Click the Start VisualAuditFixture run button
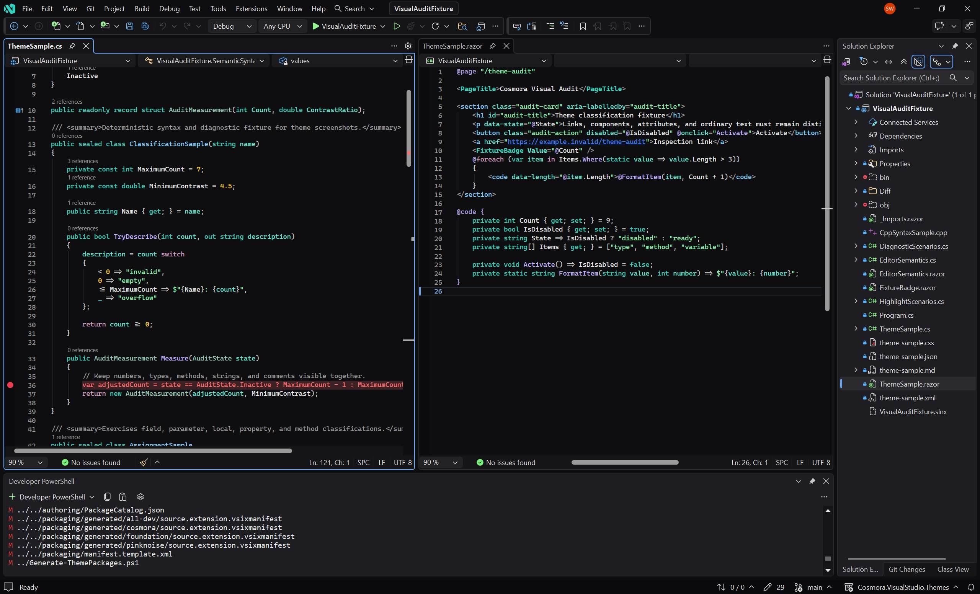The height and width of the screenshot is (594, 980). (344, 26)
